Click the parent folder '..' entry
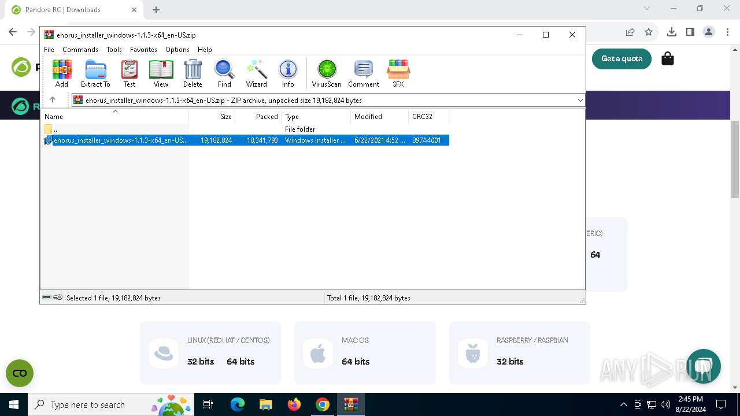Image resolution: width=740 pixels, height=416 pixels. [x=51, y=129]
